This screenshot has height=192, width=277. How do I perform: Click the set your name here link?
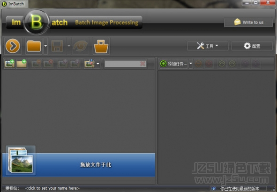(x=52, y=188)
